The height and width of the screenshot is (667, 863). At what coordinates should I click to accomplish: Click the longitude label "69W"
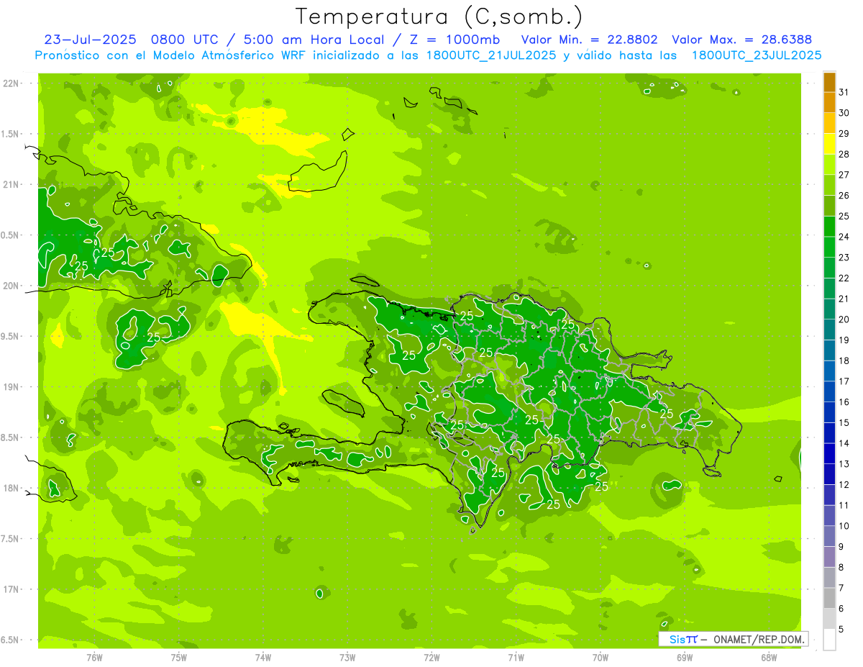685,658
